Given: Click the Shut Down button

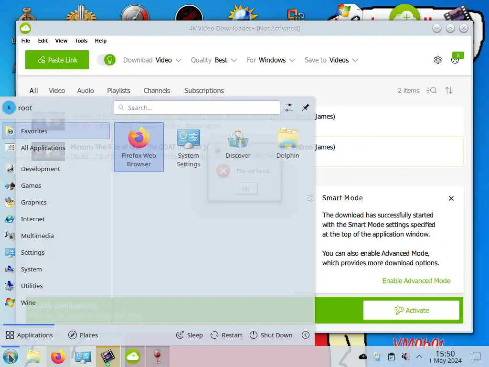Looking at the screenshot, I should coord(271,335).
